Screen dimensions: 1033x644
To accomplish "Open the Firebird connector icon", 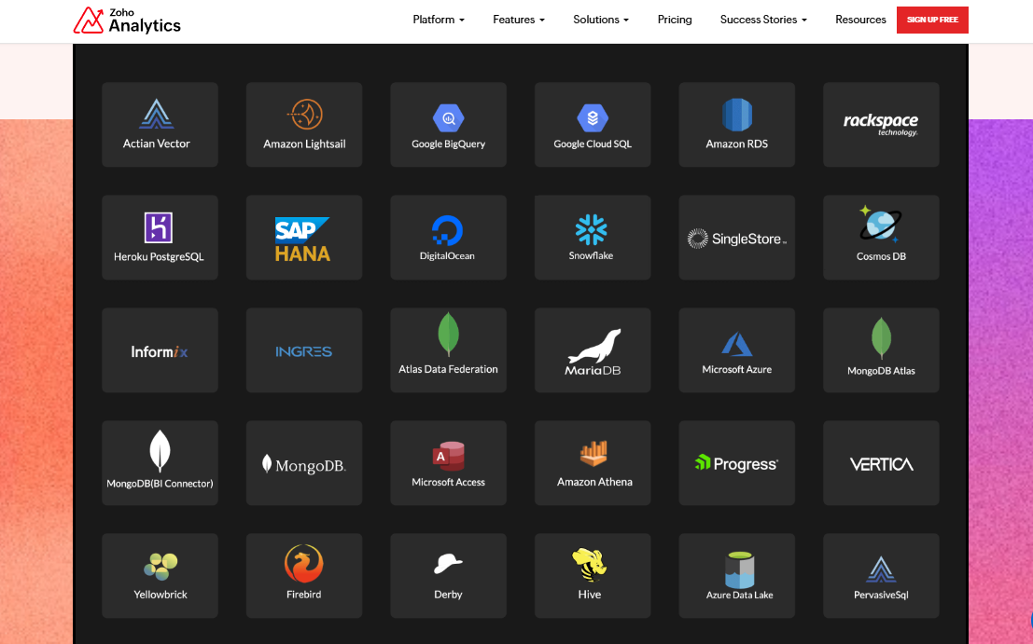I will 303,564.
